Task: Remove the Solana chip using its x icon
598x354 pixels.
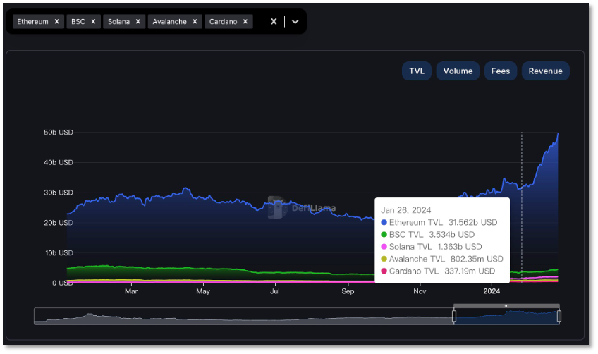Action: (138, 22)
